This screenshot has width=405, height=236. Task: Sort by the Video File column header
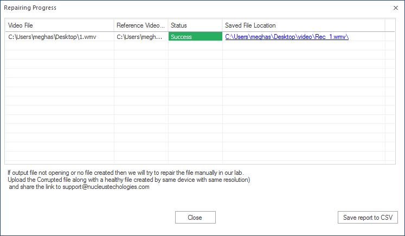[60, 25]
